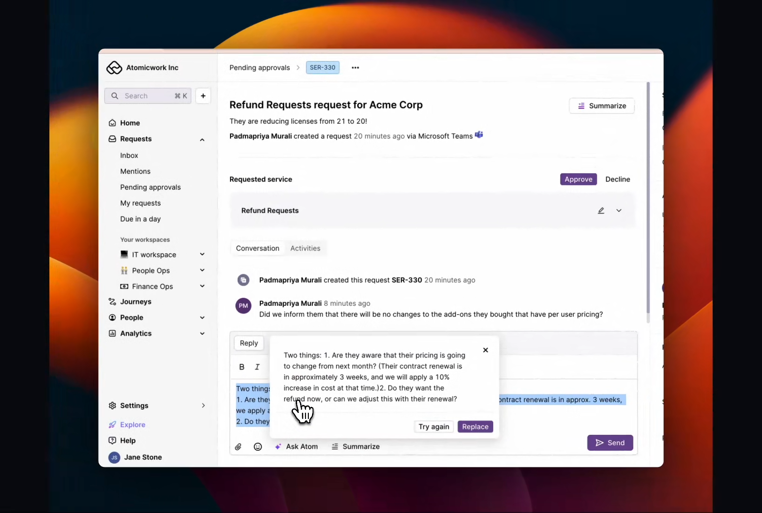Viewport: 762px width, 513px height.
Task: Collapse the Requests section
Action: (x=202, y=139)
